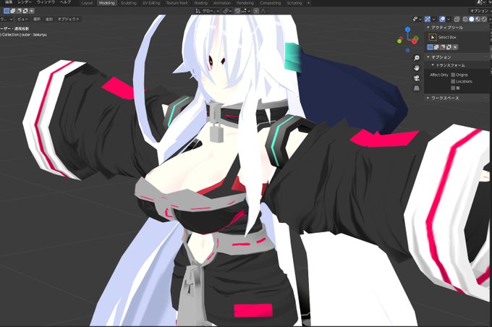Select 'Invert selection' mode in tool header
The width and height of the screenshot is (492, 327).
[x=25, y=11]
